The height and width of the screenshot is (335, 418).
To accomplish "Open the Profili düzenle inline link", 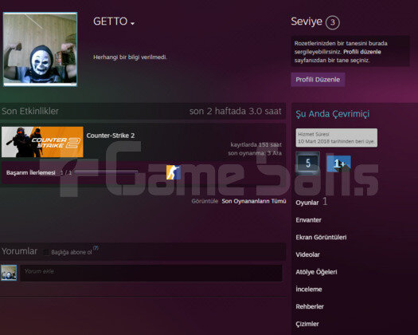I will pyautogui.click(x=362, y=52).
